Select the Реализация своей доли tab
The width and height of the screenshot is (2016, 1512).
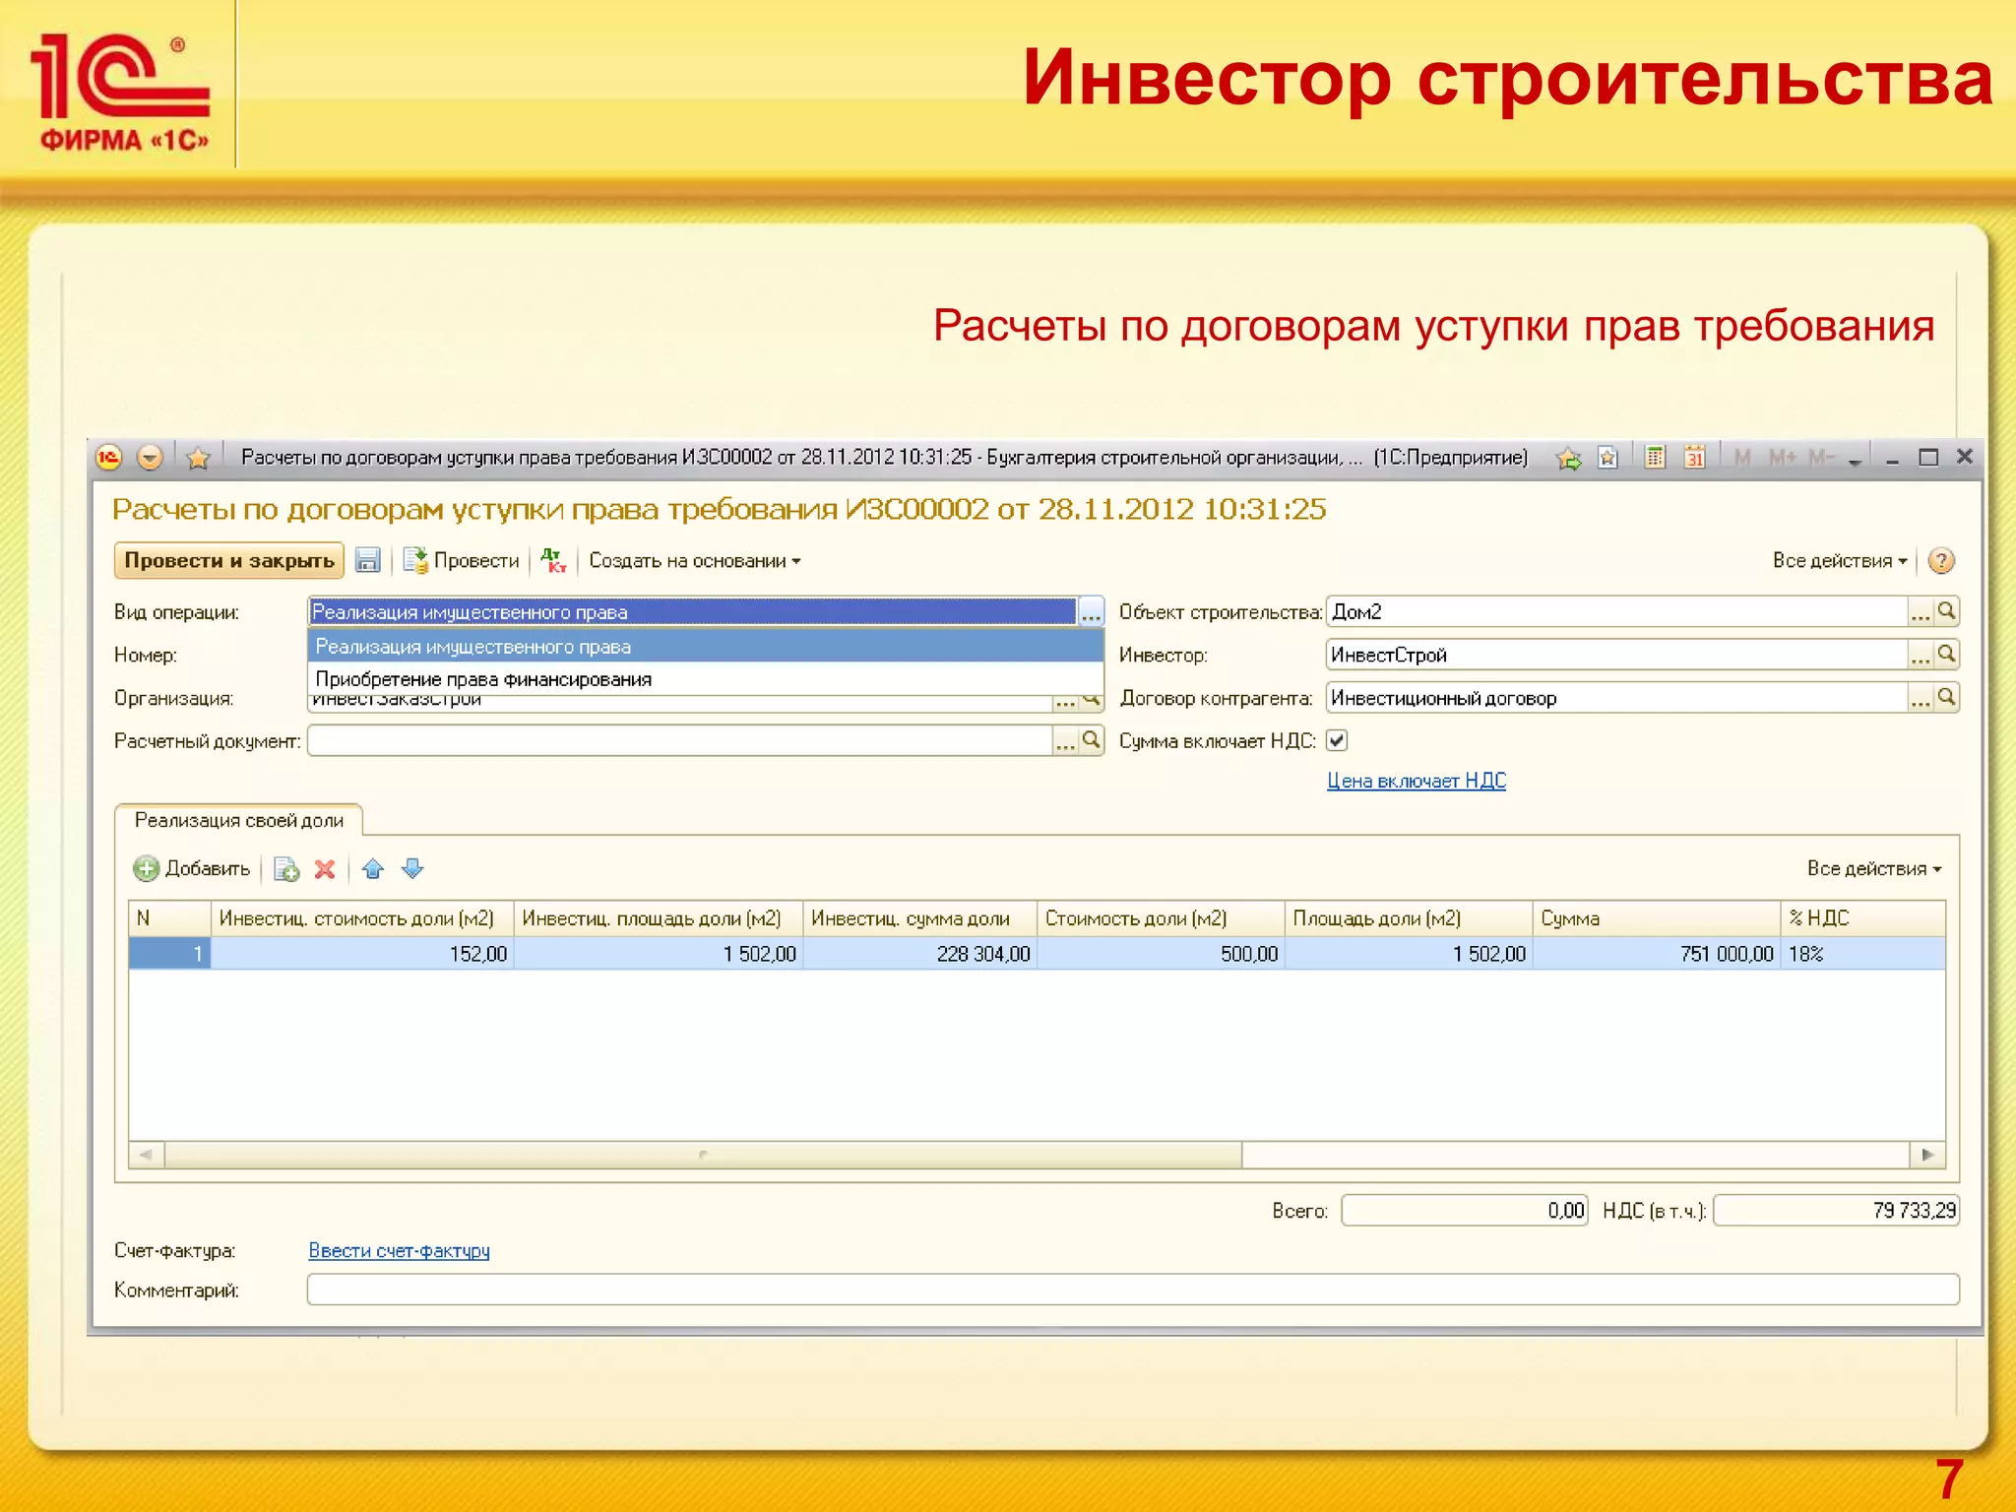pyautogui.click(x=239, y=820)
